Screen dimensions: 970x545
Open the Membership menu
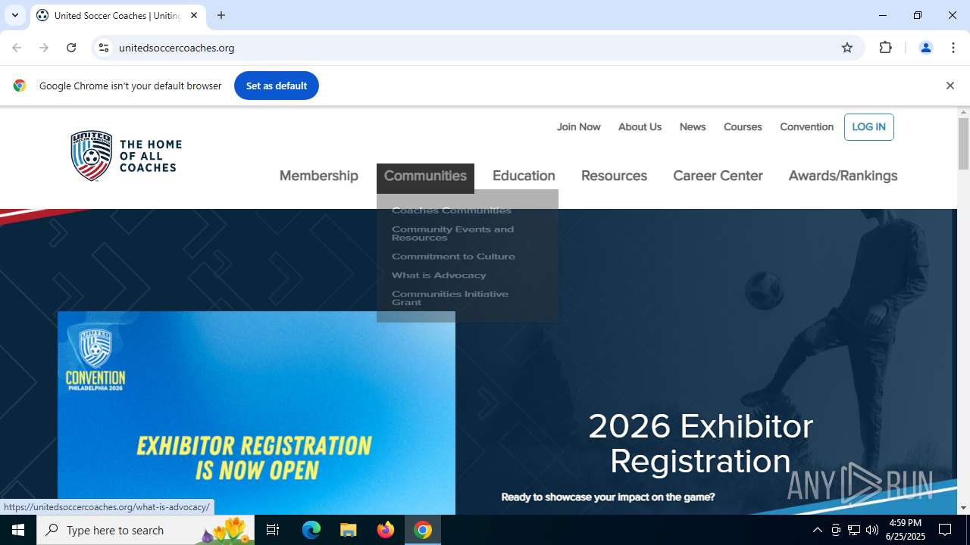coord(318,176)
